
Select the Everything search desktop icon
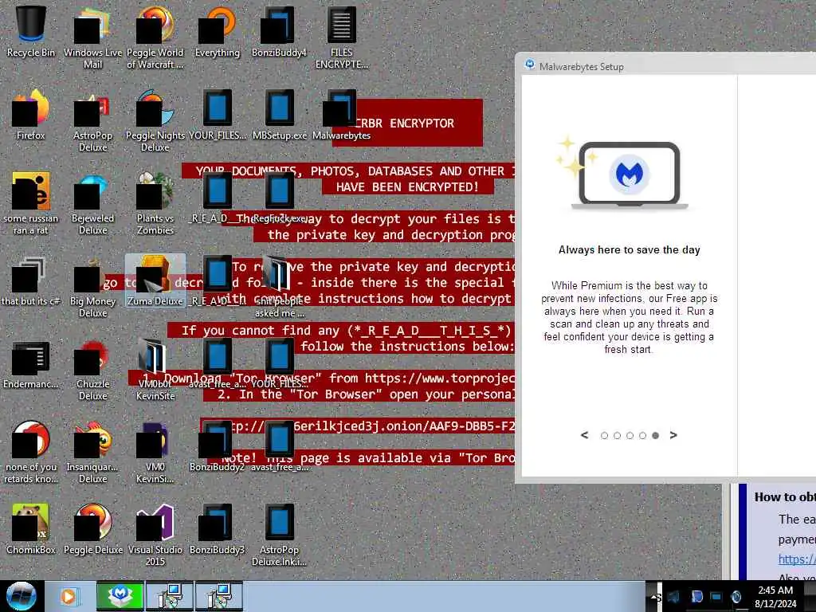tap(217, 32)
